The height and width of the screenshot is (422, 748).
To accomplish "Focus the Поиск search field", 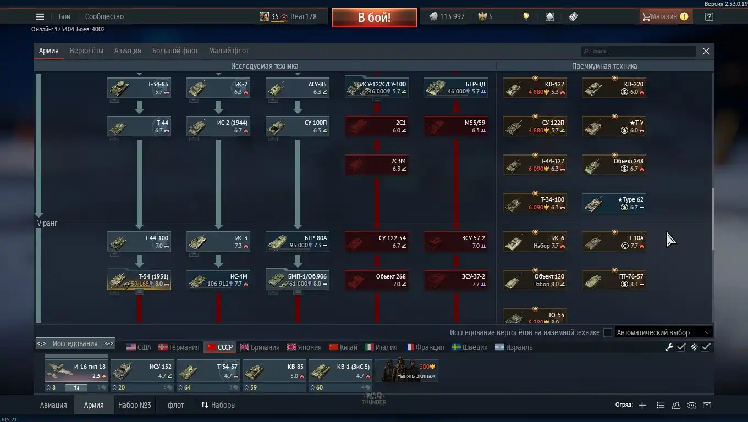I will 639,51.
